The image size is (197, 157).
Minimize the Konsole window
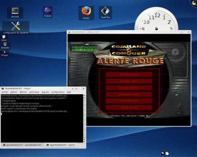click(x=73, y=89)
